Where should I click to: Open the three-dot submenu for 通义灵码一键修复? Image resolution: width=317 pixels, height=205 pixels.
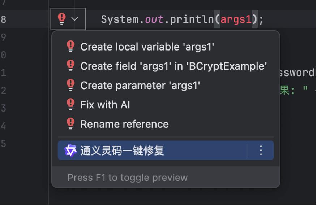tap(261, 150)
